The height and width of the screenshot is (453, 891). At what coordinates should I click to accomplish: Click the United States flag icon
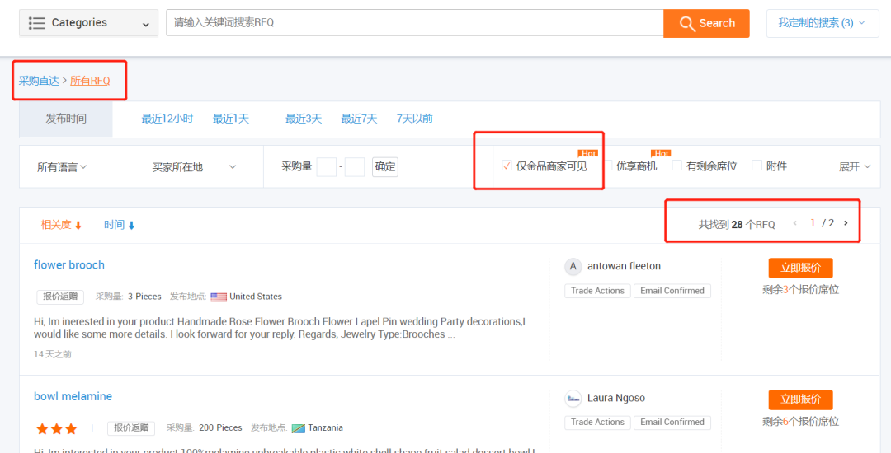pos(218,297)
